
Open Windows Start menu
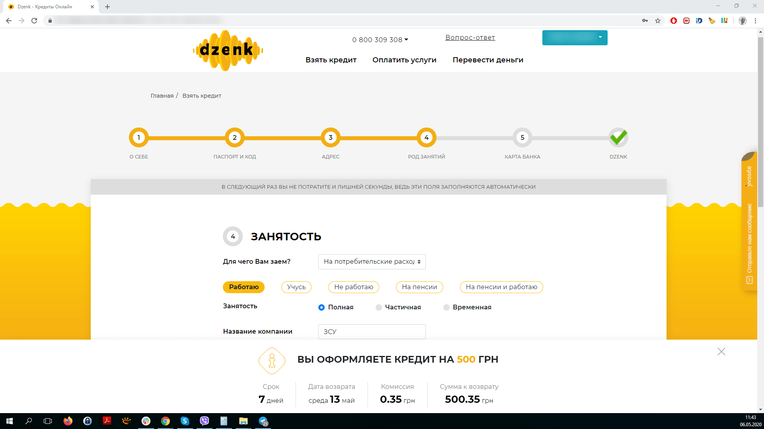tap(10, 421)
